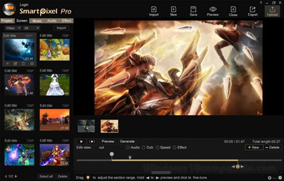The height and width of the screenshot is (181, 284).
Task: Select the aerial battlefield clip thumbnail
Action: coord(19,120)
